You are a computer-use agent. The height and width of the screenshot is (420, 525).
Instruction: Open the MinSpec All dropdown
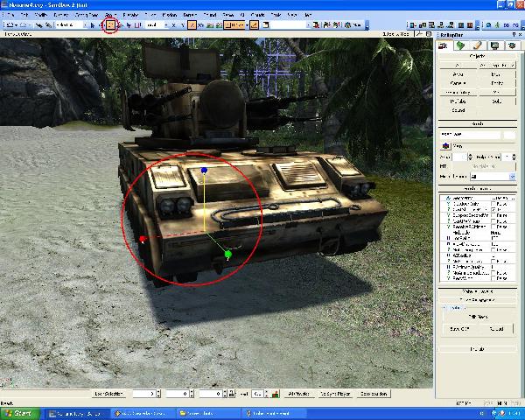pos(493,177)
